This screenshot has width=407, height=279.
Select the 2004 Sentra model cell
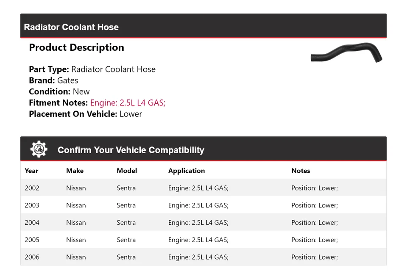coord(126,223)
